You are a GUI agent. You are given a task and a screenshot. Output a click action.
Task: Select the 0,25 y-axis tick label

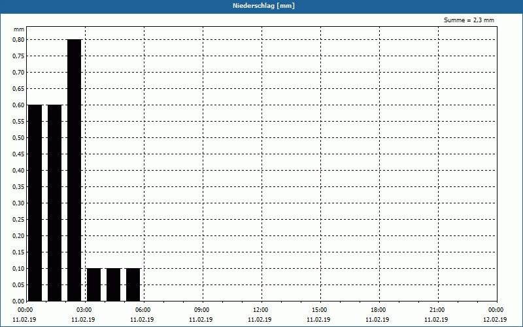(x=18, y=219)
